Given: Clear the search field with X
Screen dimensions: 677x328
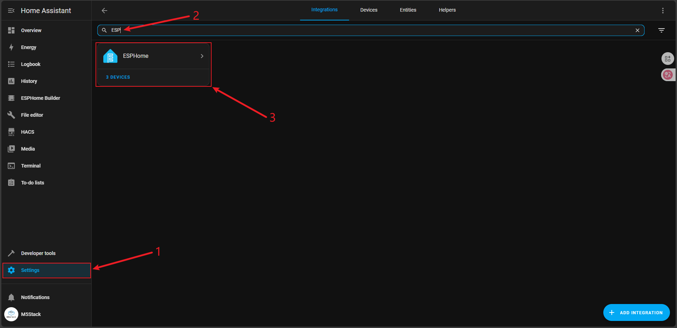Looking at the screenshot, I should click(638, 30).
